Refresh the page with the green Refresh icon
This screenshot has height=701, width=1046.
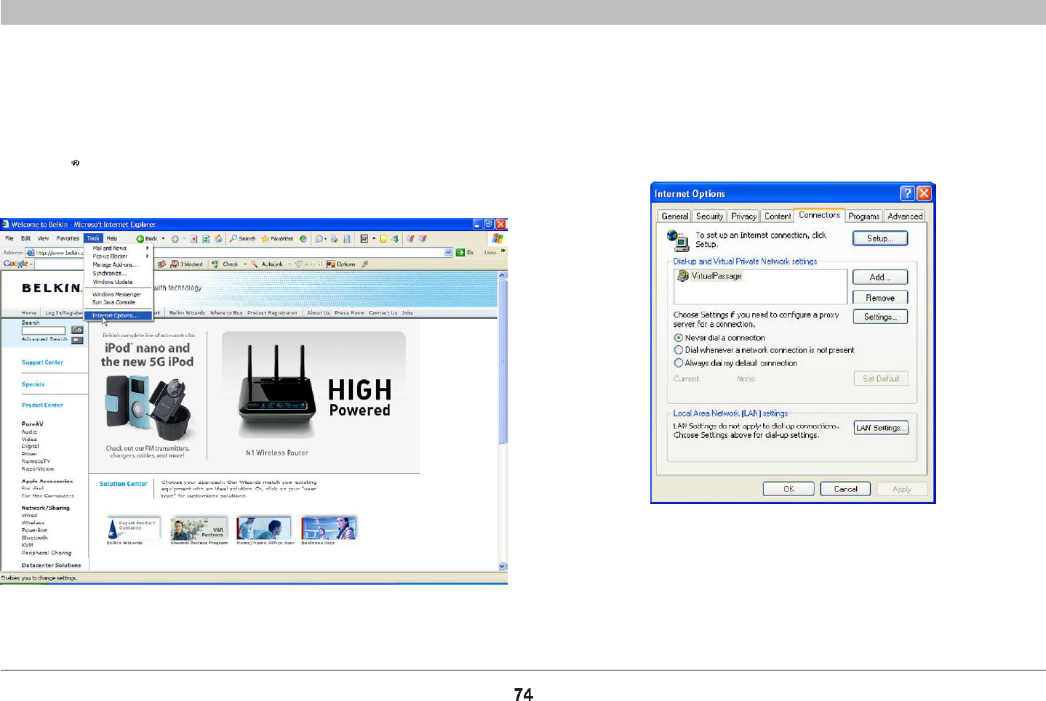(x=206, y=238)
